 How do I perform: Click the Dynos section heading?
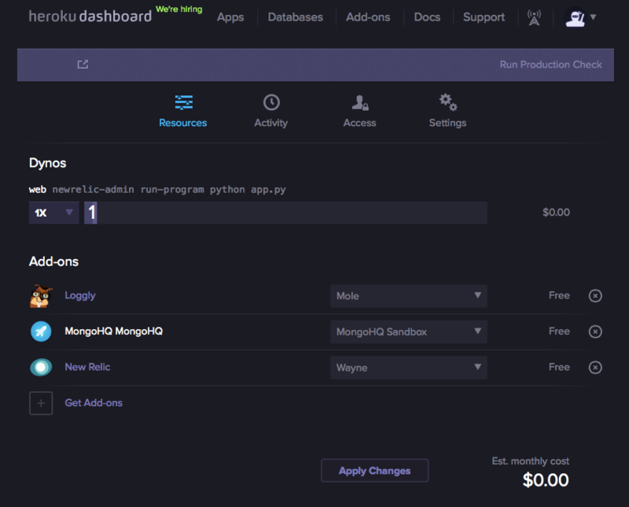[47, 163]
